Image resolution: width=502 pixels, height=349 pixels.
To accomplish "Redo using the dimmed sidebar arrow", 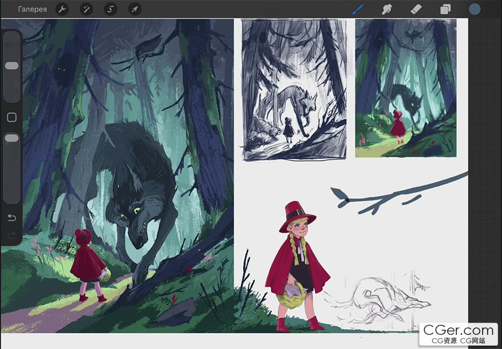I will point(11,236).
